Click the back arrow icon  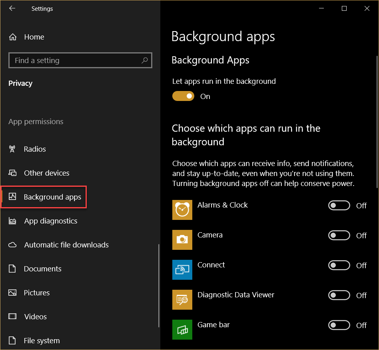12,8
